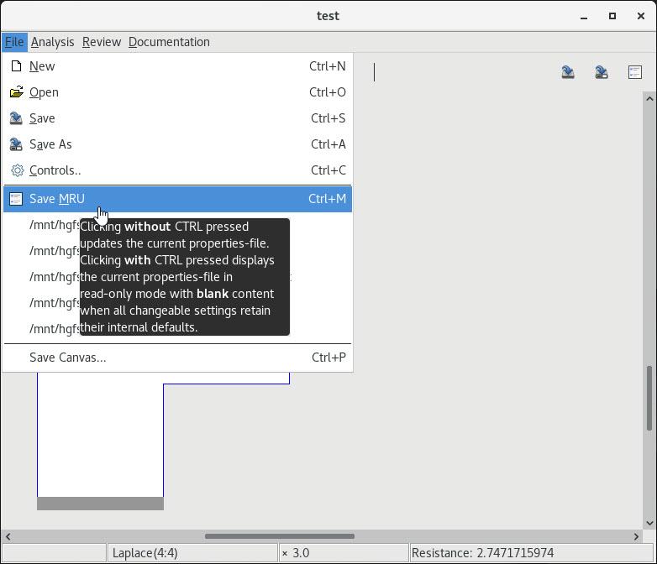Select Open in the File menu

44,92
